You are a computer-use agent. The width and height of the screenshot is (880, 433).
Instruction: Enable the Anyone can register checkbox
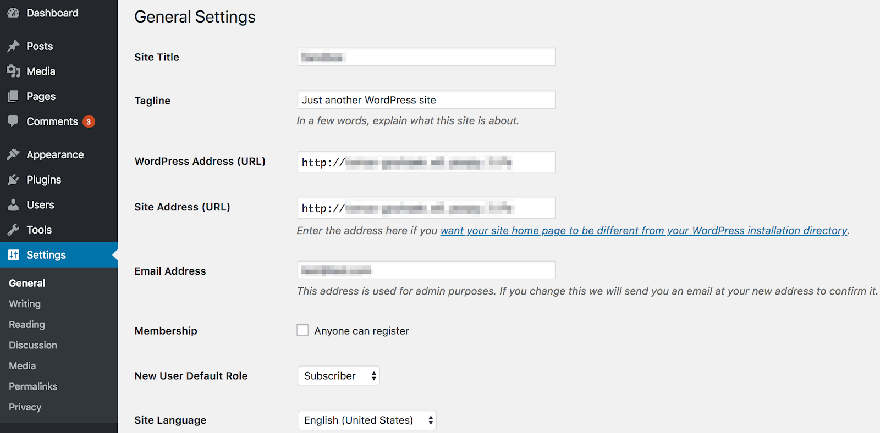point(302,330)
